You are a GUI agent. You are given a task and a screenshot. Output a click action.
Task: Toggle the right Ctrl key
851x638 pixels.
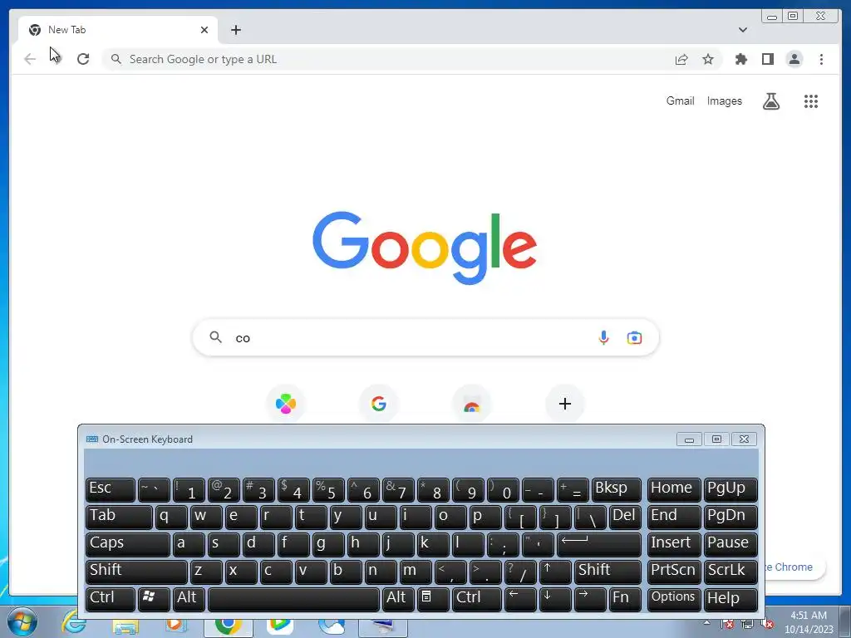[476, 599]
